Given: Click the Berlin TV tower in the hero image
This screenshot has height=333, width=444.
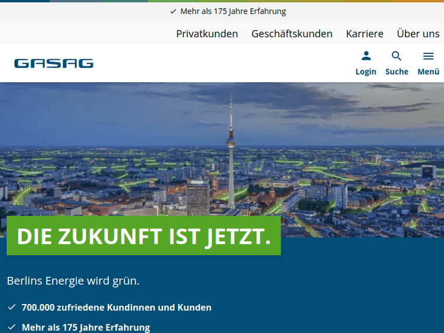Looking at the screenshot, I should (231, 142).
